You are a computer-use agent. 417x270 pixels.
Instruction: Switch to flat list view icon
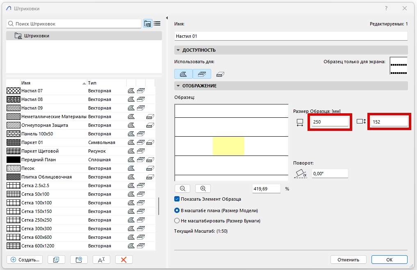pos(157,24)
